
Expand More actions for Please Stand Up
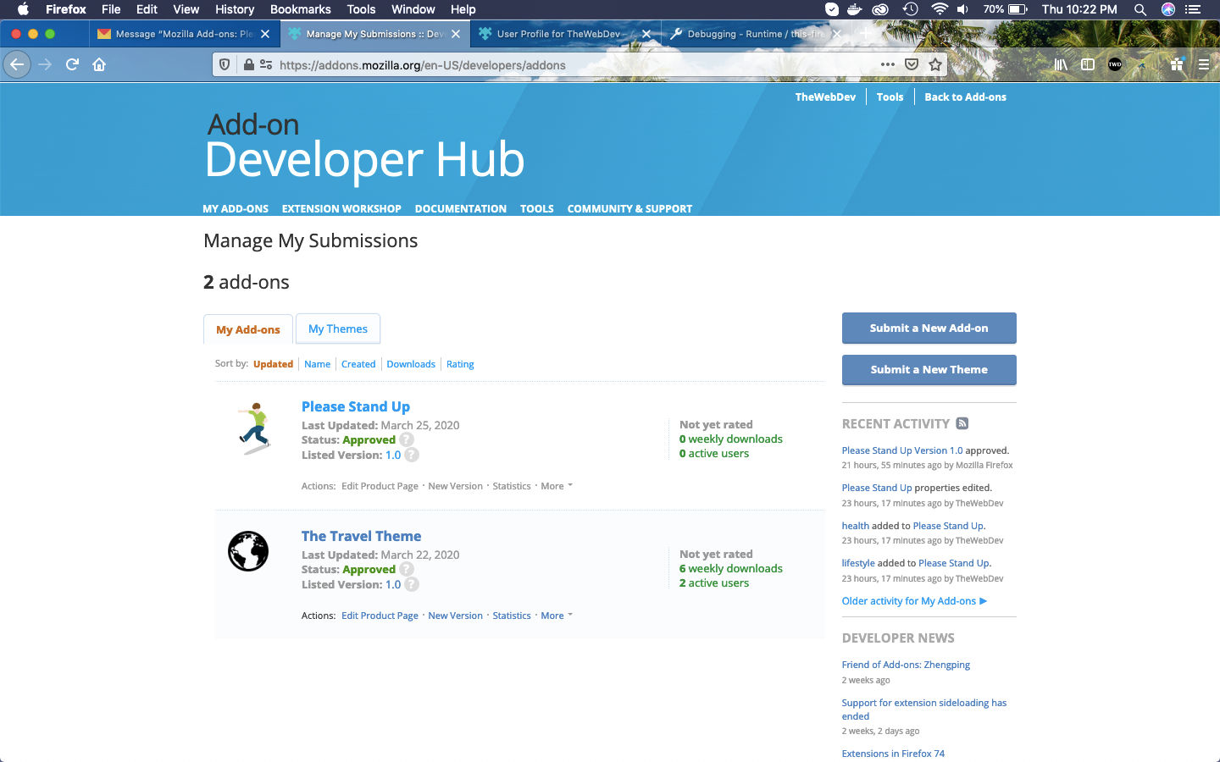click(x=557, y=486)
